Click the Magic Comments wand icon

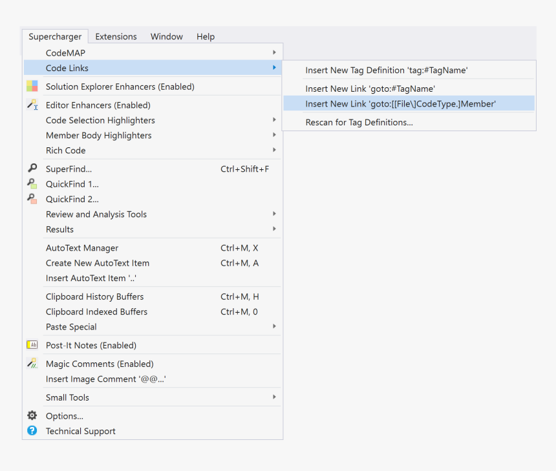pyautogui.click(x=32, y=363)
